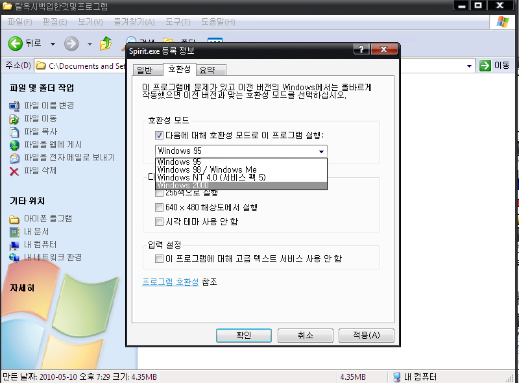Click the My Computer icon in sidebar
The height and width of the screenshot is (383, 519).
(x=14, y=245)
